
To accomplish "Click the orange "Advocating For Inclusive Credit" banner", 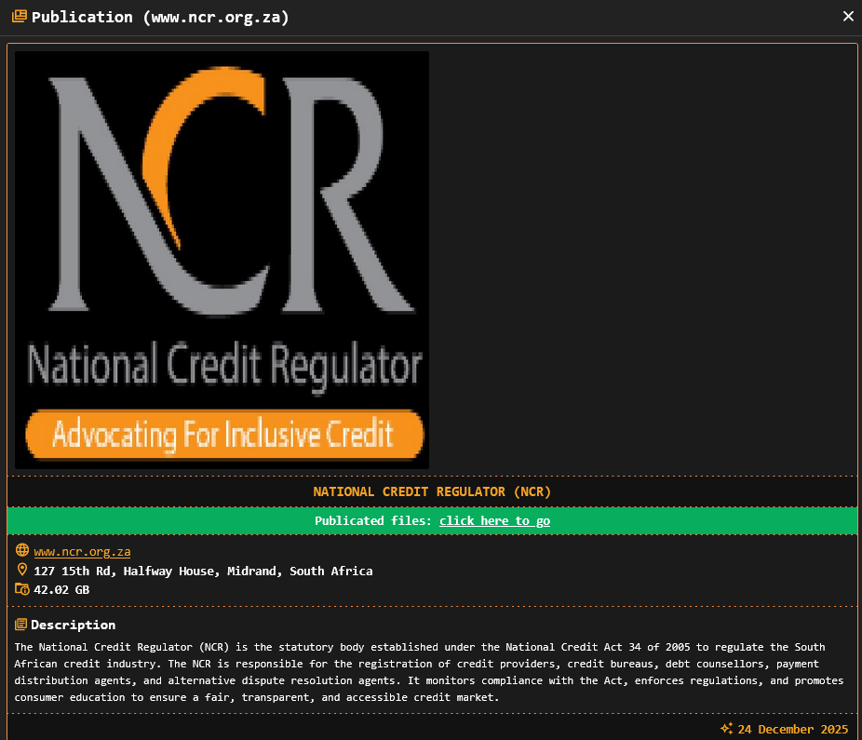I will 223,435.
